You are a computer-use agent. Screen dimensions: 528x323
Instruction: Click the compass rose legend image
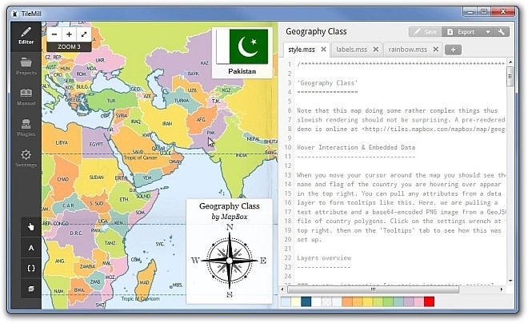tap(230, 261)
